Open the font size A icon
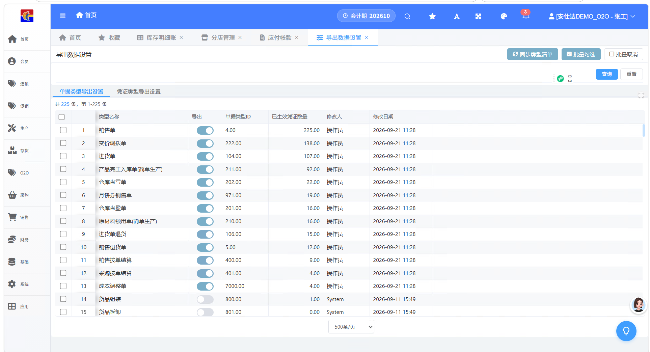The width and height of the screenshot is (650, 352). [x=457, y=16]
